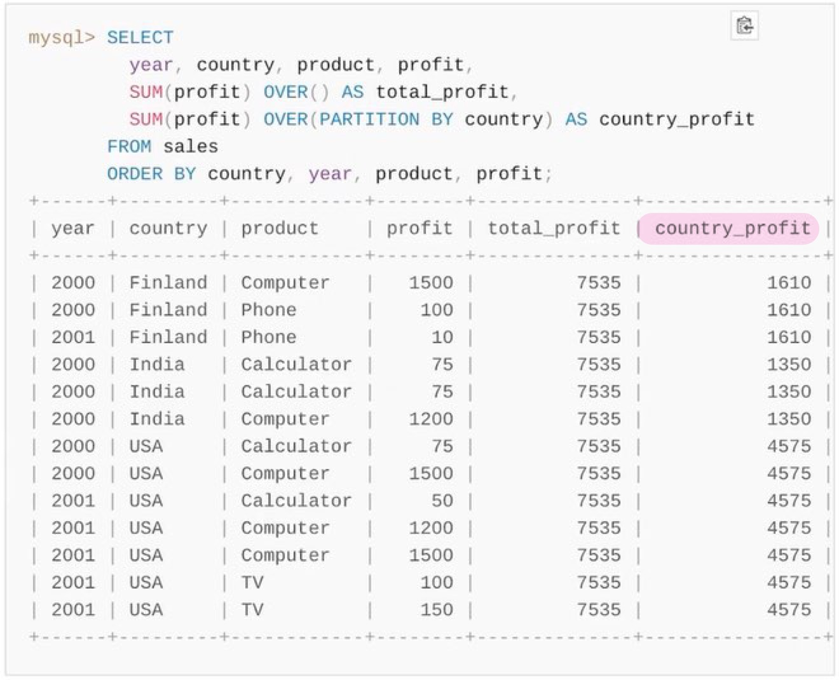Select the highlighted country_profit column header
Viewport: 839px width, 680px height.
tap(733, 228)
